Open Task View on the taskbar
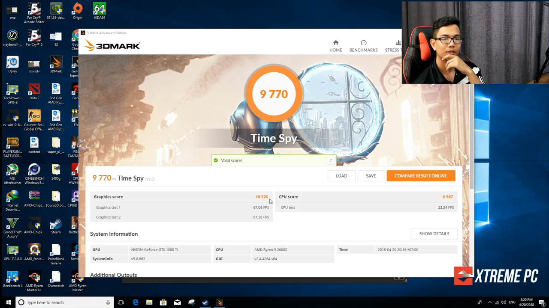 point(121,302)
